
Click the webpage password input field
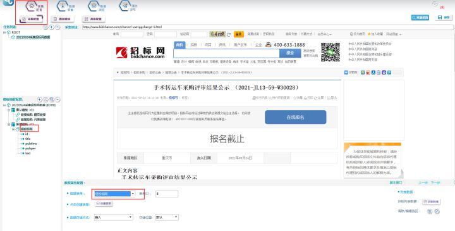pyautogui.click(x=166, y=34)
